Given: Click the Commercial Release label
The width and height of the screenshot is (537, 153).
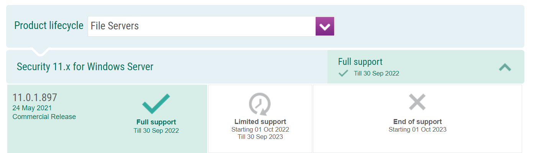Looking at the screenshot, I should pyautogui.click(x=44, y=117).
